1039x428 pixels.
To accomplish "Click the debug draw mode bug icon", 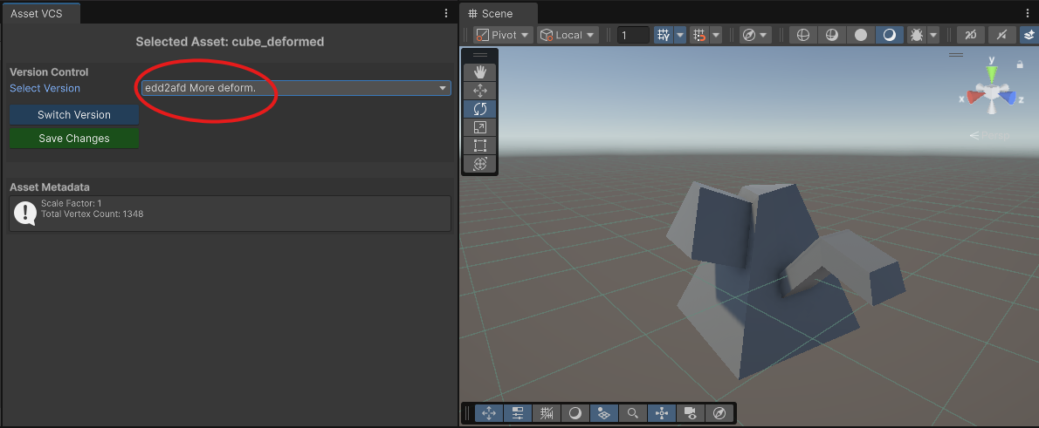I will (x=917, y=35).
